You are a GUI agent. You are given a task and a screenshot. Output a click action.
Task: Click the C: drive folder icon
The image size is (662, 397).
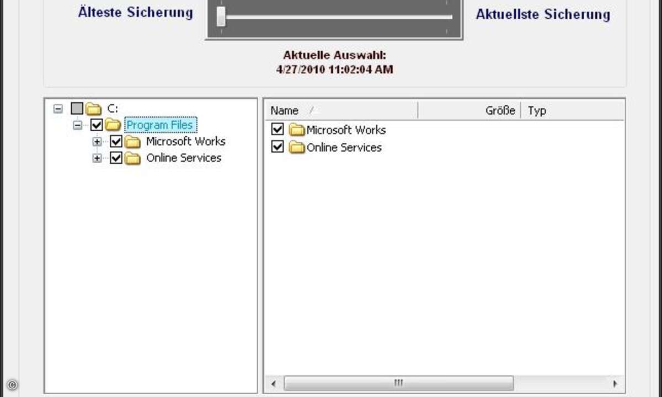click(94, 109)
